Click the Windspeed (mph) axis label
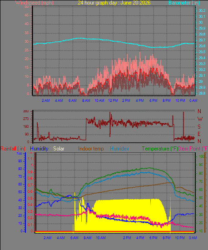Image resolution: width=208 pixels, height=250 pixels. (x=35, y=3)
